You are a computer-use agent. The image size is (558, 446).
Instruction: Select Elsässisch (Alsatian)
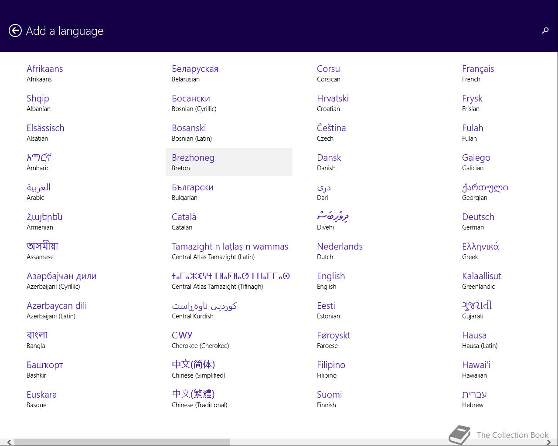click(x=84, y=132)
